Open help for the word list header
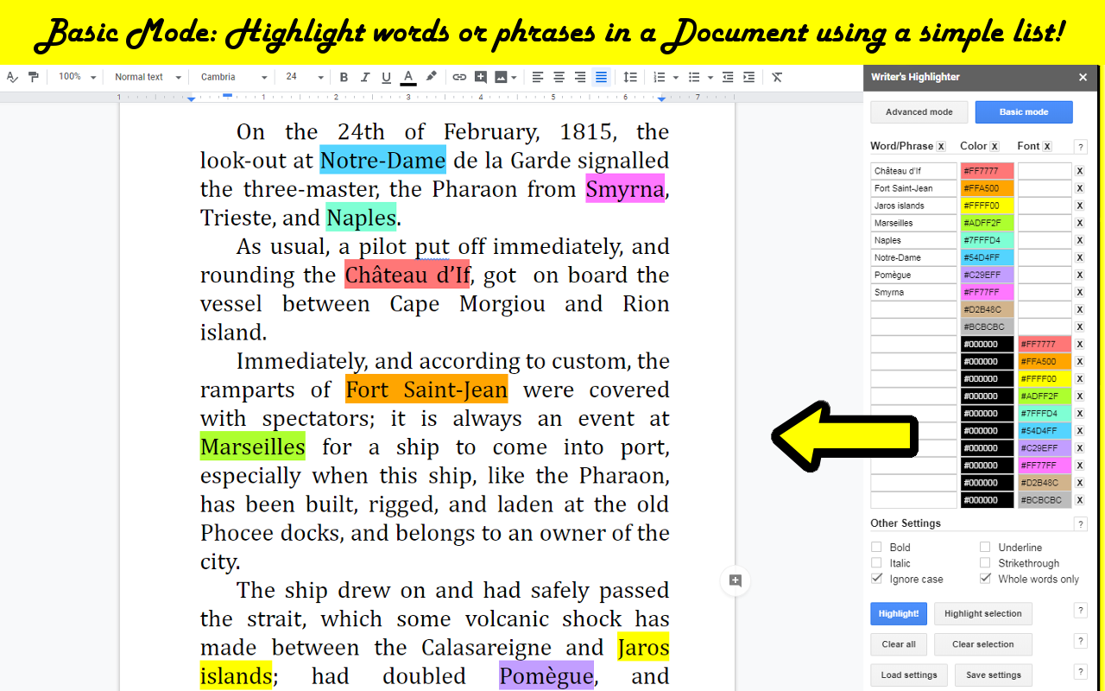The width and height of the screenshot is (1105, 691). pos(1080,147)
